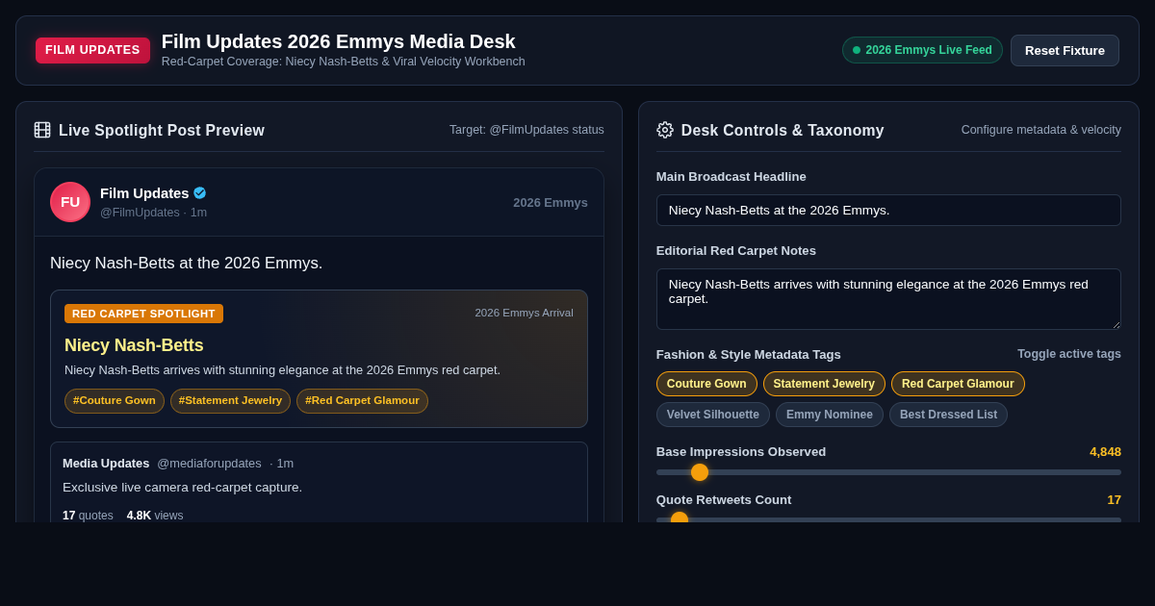Image resolution: width=1155 pixels, height=606 pixels.
Task: Toggle the Couture Gown tag
Action: point(706,384)
